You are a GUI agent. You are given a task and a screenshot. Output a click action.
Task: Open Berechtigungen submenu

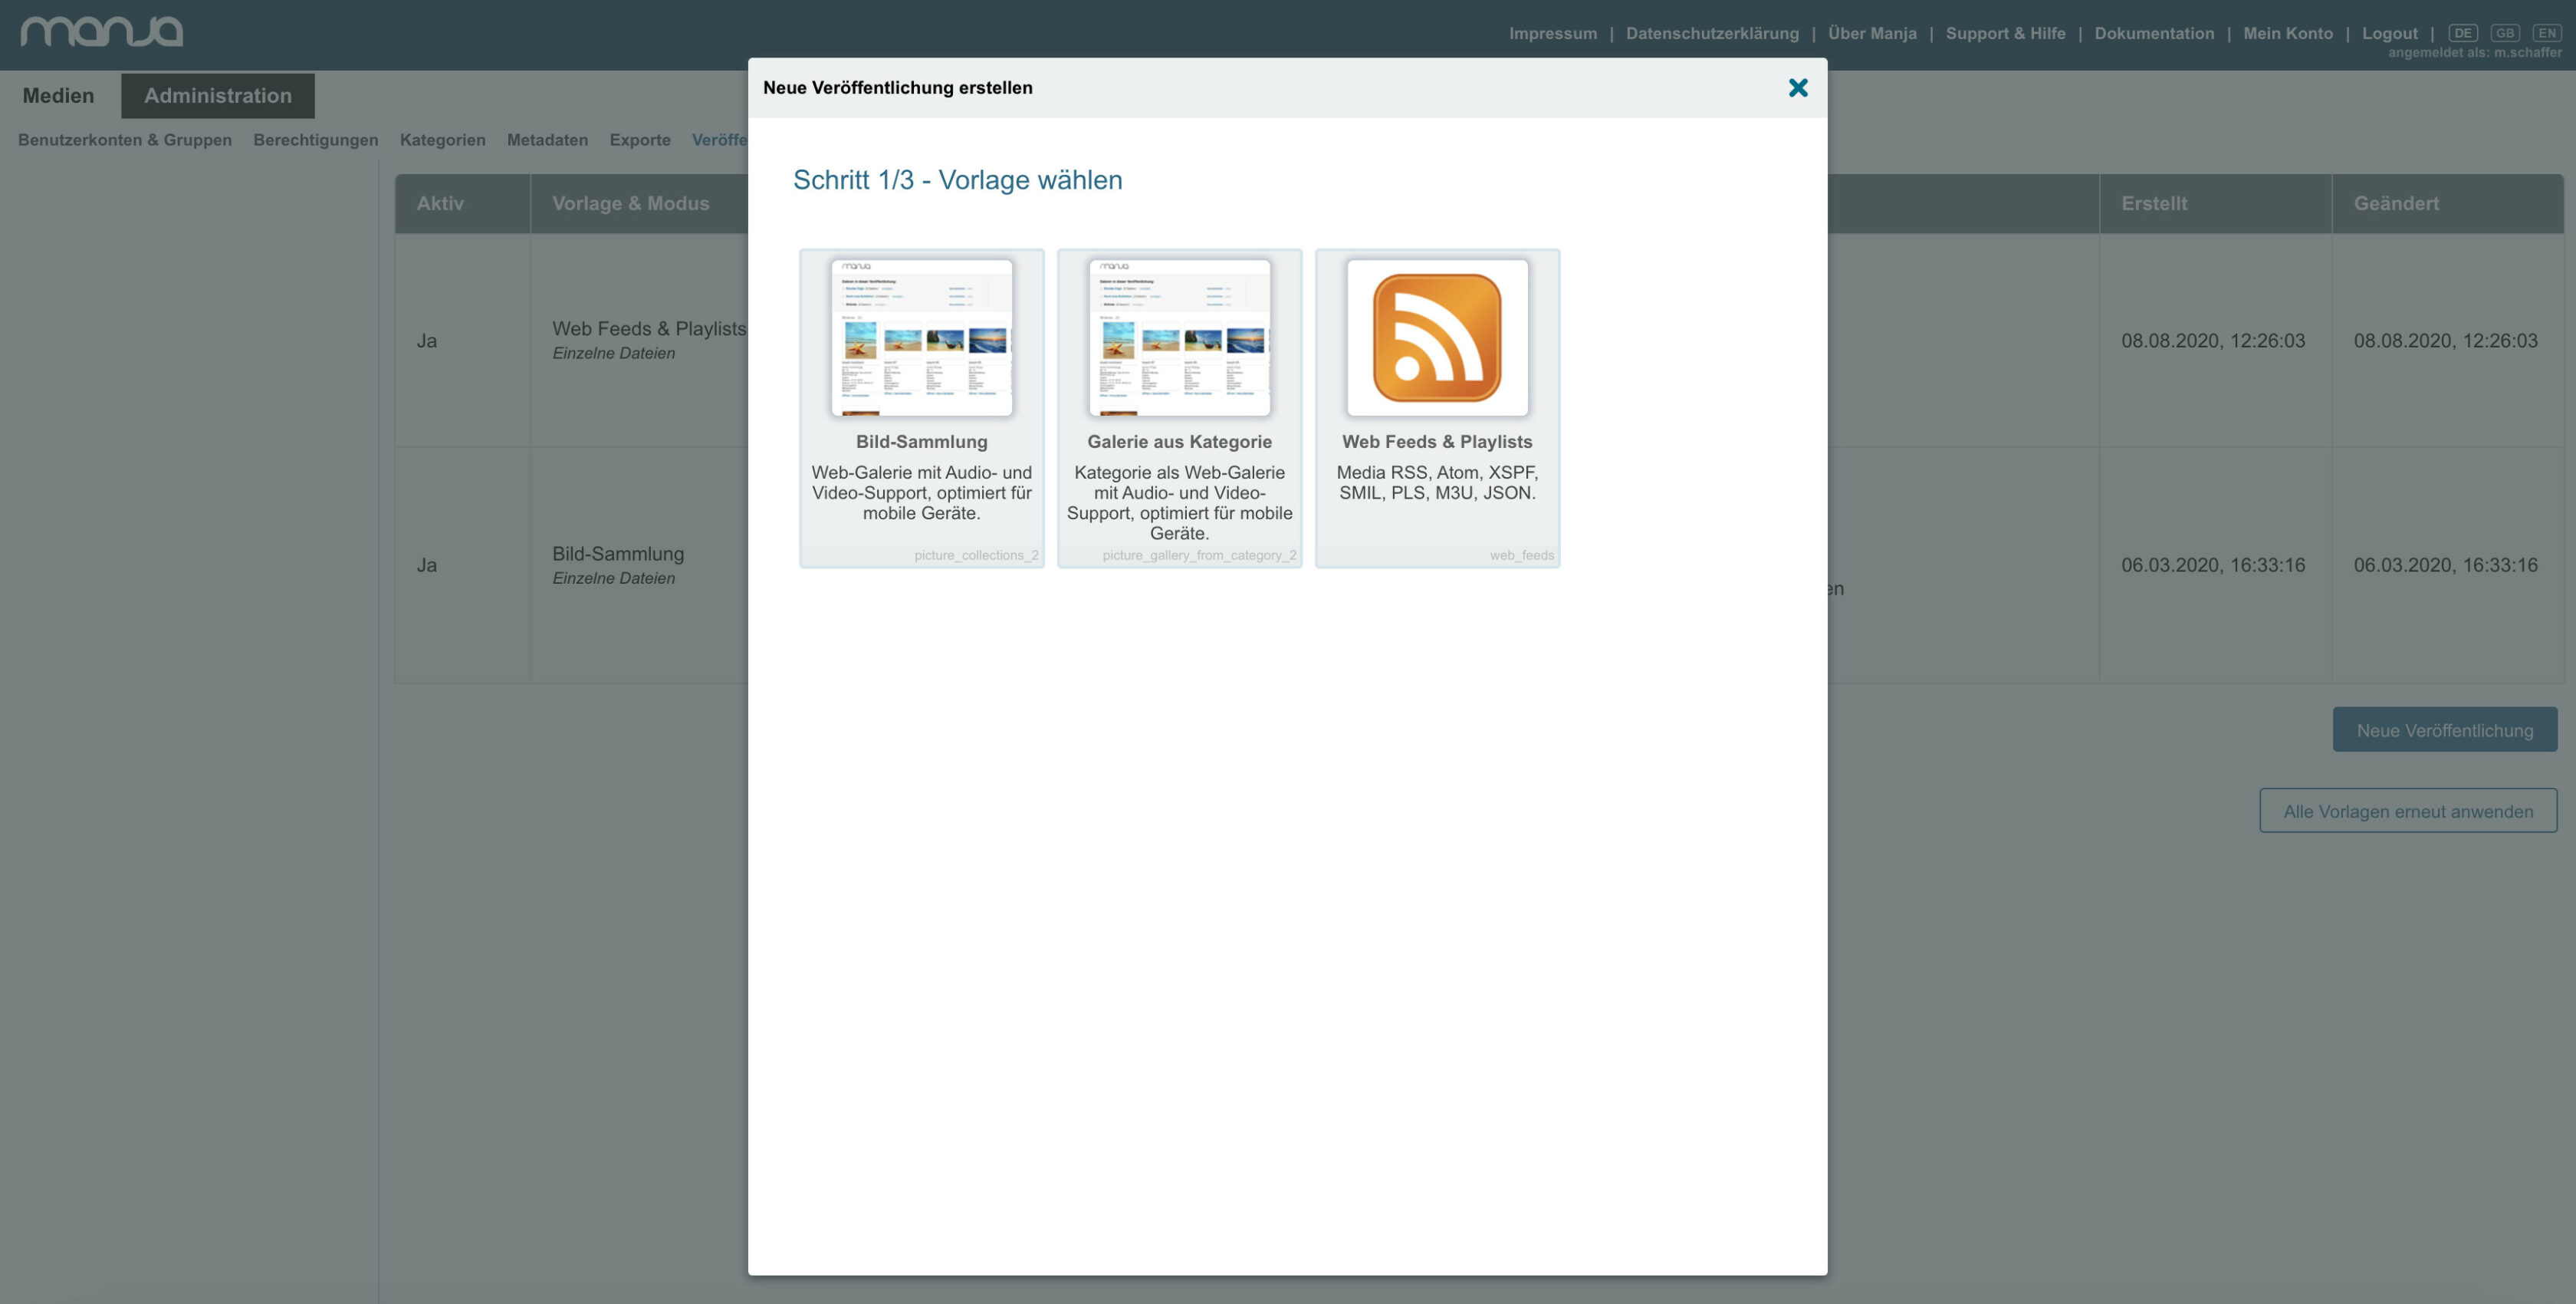(316, 140)
